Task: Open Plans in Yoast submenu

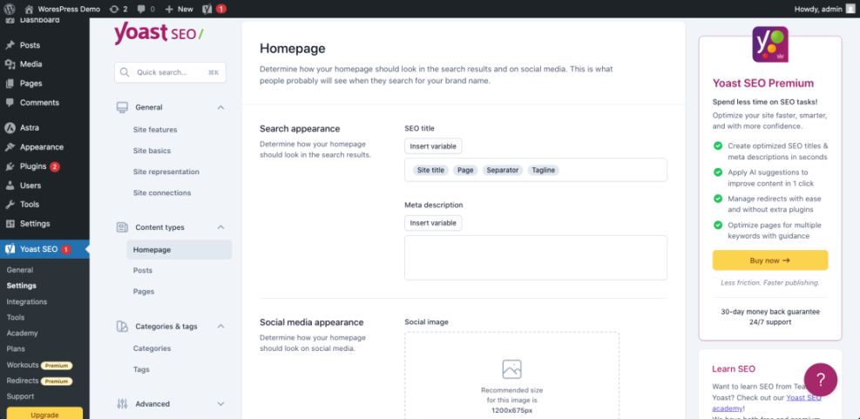Action: coord(16,348)
